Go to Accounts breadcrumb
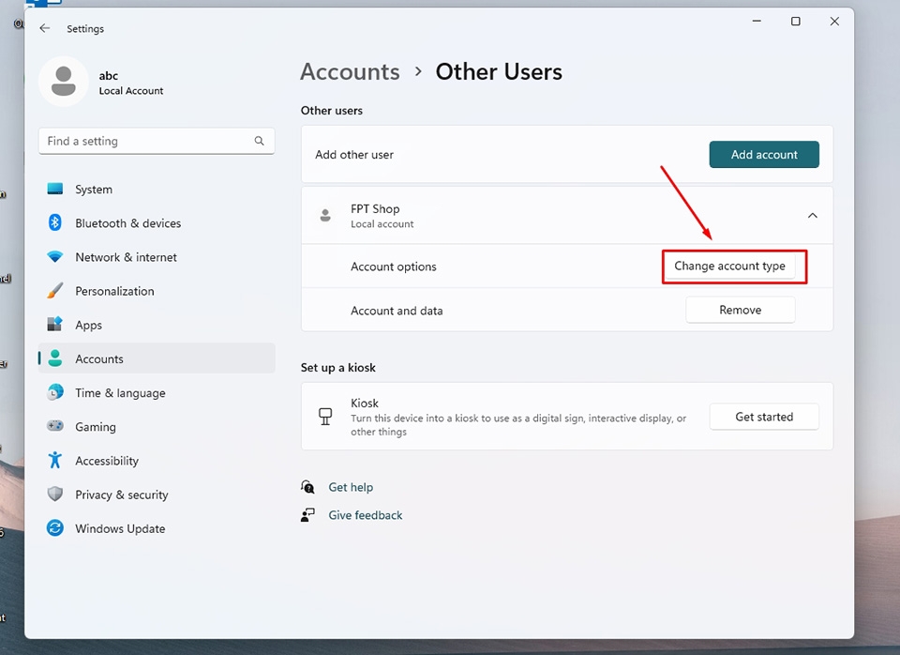 350,72
